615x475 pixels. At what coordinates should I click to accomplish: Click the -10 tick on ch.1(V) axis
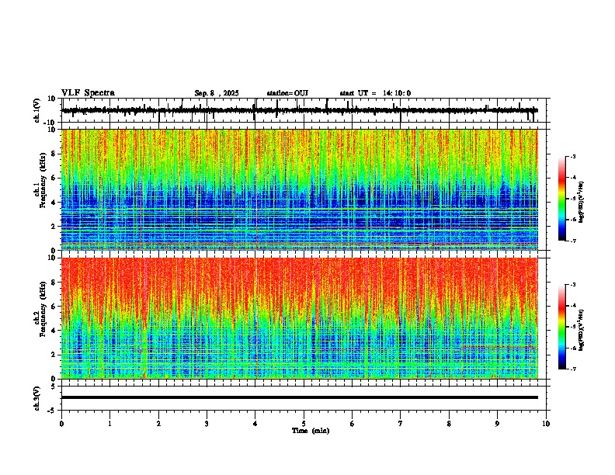pos(50,123)
